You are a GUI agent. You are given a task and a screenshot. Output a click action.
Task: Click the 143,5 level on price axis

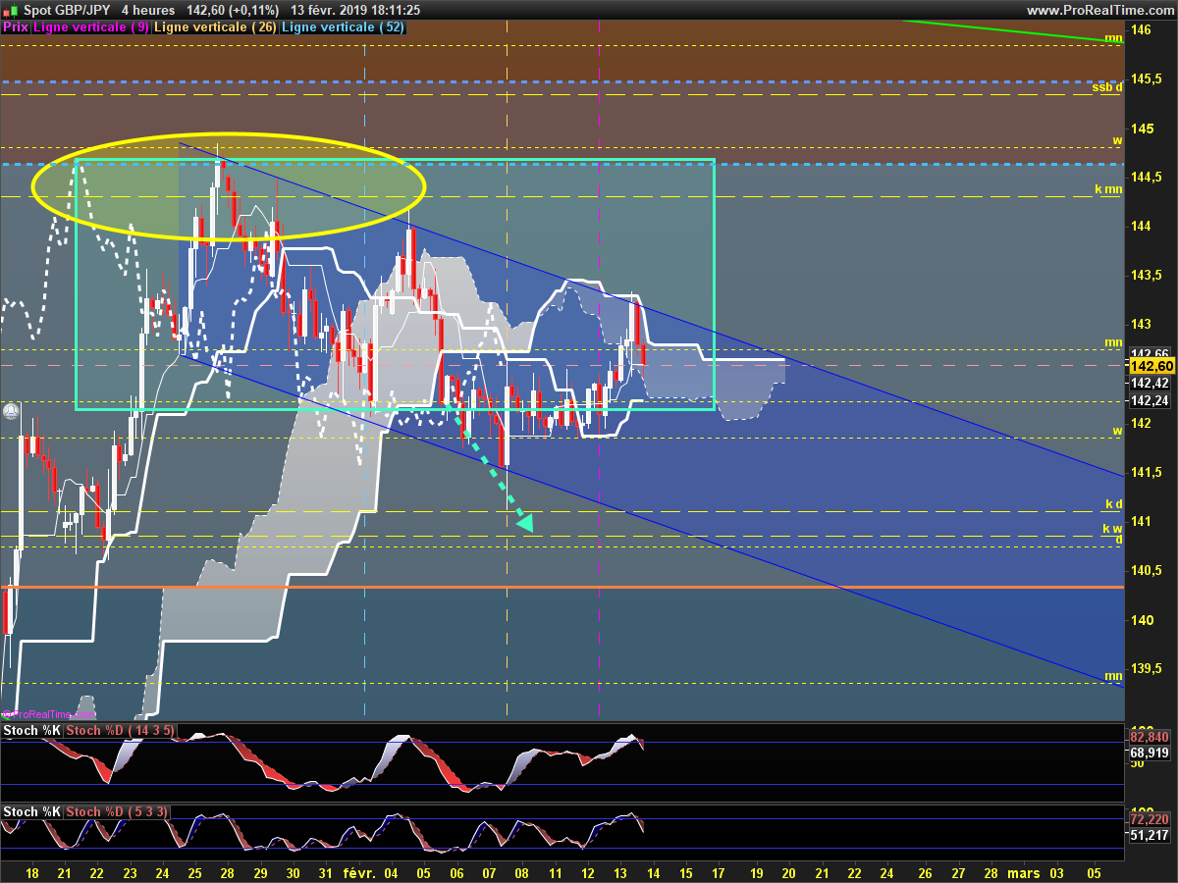(1145, 275)
